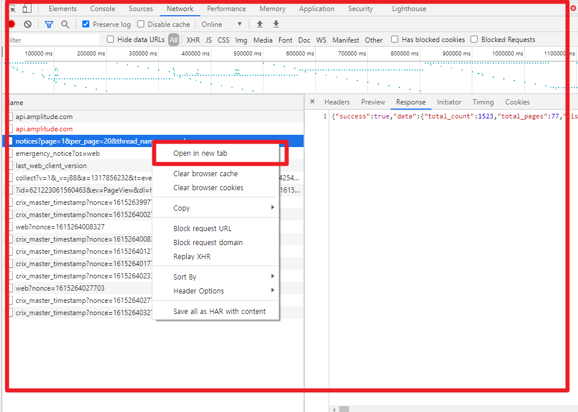
Task: Select Clear browser cookies
Action: click(x=215, y=187)
